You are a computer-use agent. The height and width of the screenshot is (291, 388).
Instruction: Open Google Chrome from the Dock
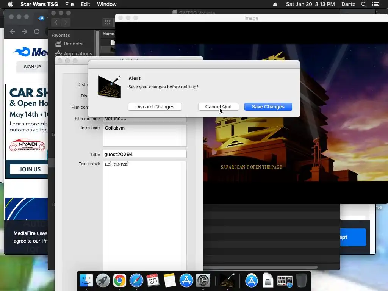tap(119, 281)
